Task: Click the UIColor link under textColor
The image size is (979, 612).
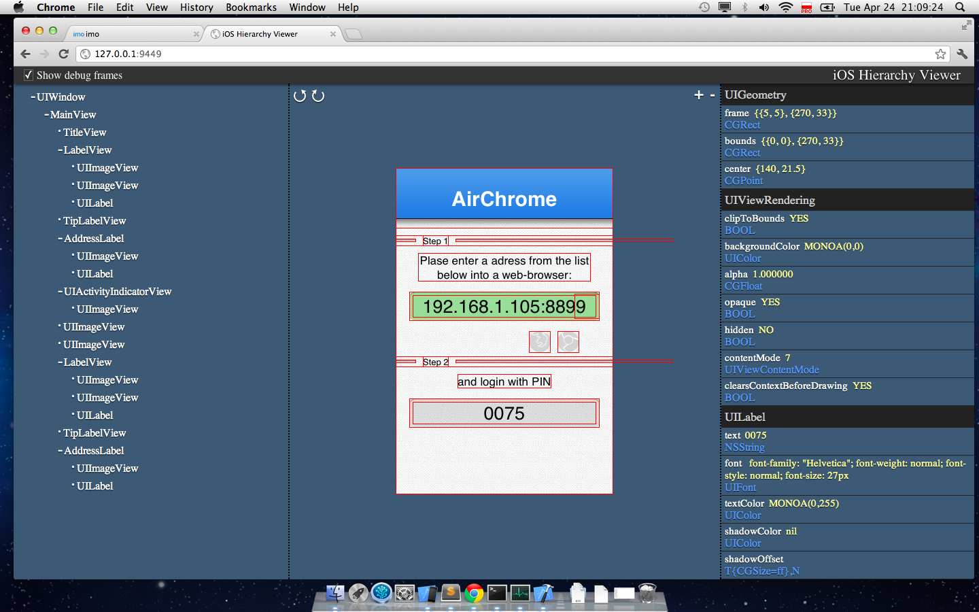Action: [742, 515]
